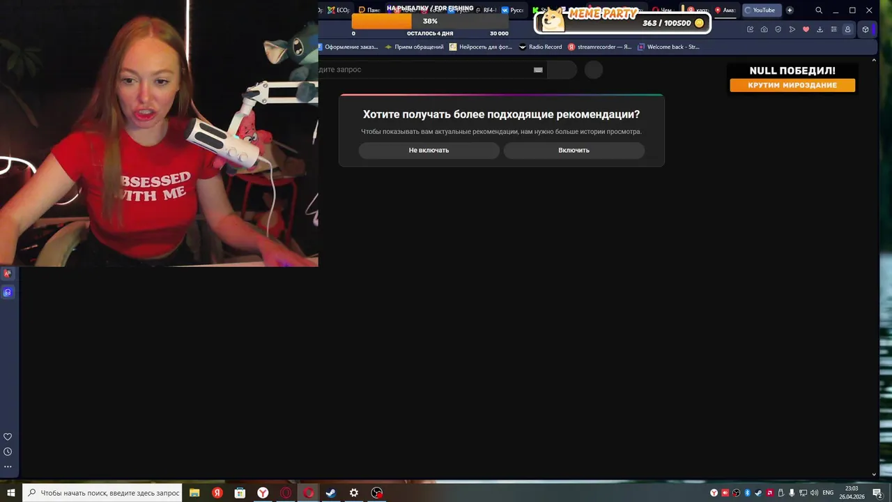Click the Windows Start button
The image size is (892, 502).
[x=11, y=493]
